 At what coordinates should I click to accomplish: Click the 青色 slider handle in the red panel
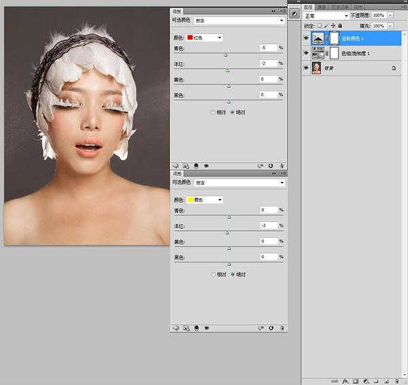point(225,55)
